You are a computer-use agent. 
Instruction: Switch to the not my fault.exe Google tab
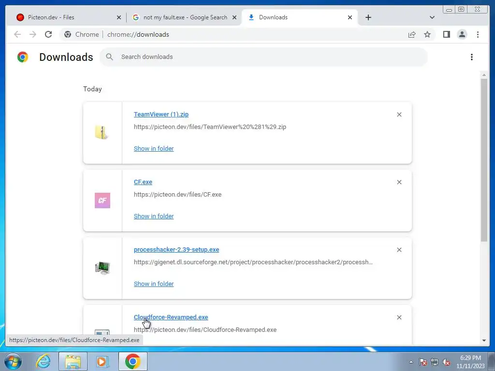pyautogui.click(x=185, y=17)
